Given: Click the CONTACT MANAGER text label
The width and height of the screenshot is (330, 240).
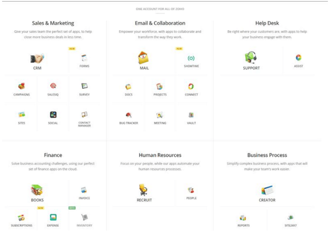Looking at the screenshot, I should [x=84, y=124].
